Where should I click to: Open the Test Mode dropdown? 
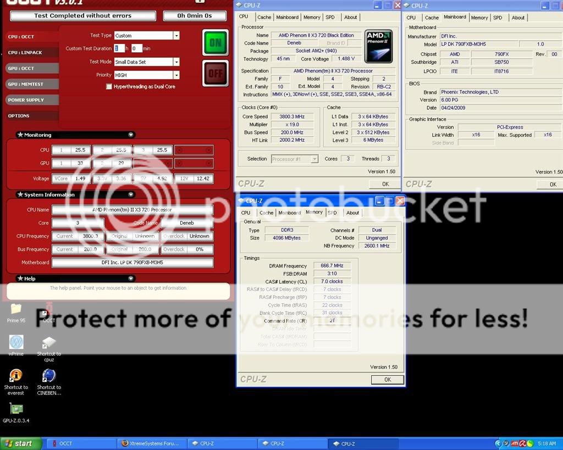click(176, 62)
